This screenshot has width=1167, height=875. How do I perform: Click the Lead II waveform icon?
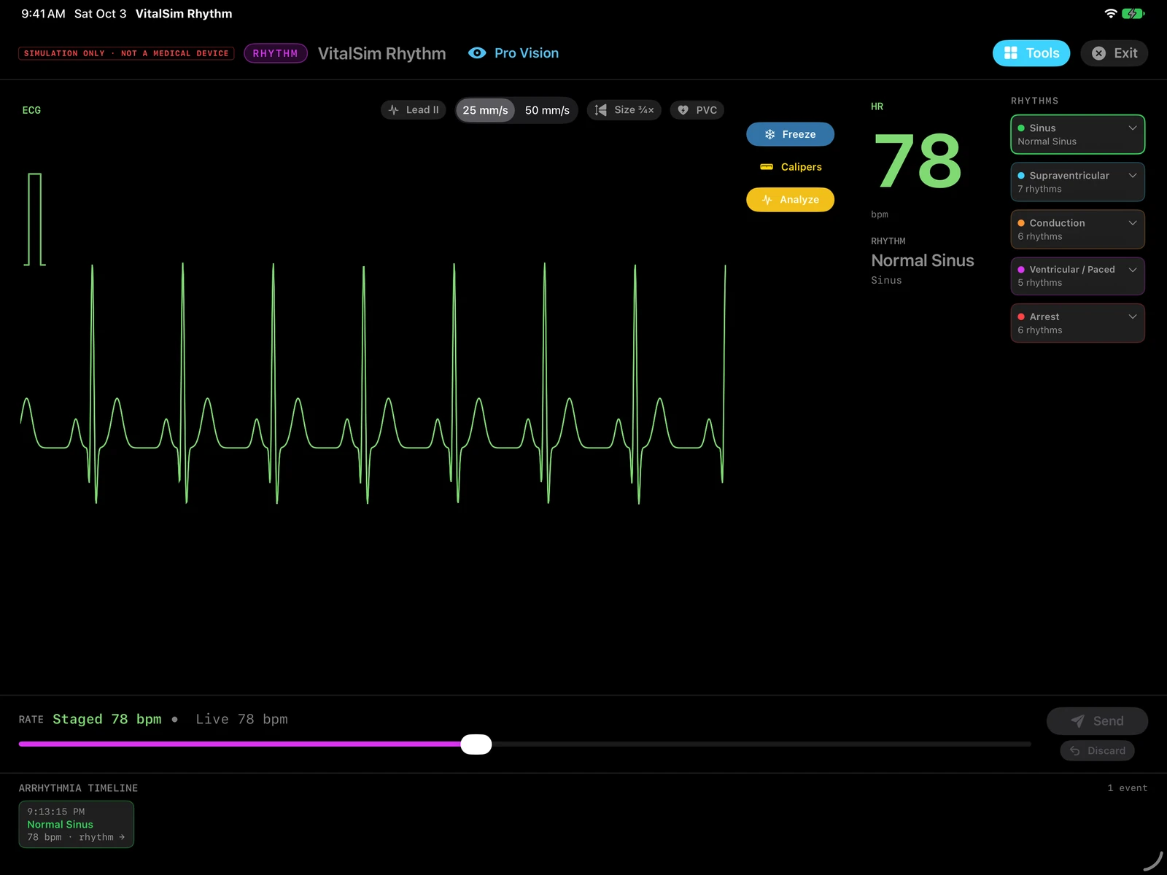(x=394, y=110)
